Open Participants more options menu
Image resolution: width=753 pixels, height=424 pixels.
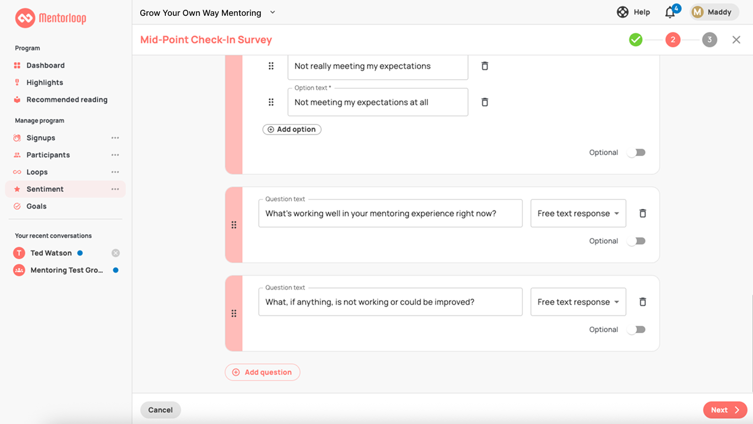click(x=115, y=155)
